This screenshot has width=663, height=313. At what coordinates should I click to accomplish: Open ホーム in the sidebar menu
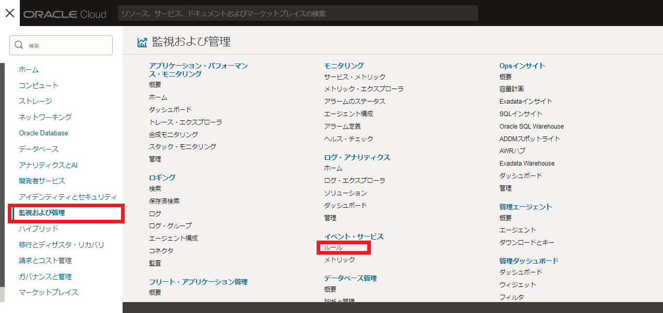pyautogui.click(x=29, y=69)
